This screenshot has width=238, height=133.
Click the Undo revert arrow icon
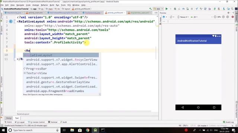coord(210,9)
